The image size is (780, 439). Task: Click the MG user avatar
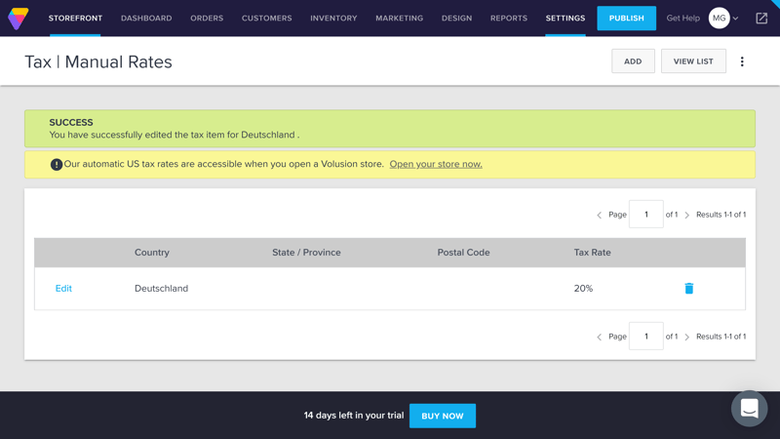point(719,18)
